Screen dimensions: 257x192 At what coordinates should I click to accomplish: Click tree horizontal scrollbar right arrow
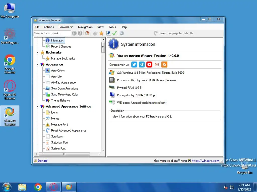[x=99, y=154]
